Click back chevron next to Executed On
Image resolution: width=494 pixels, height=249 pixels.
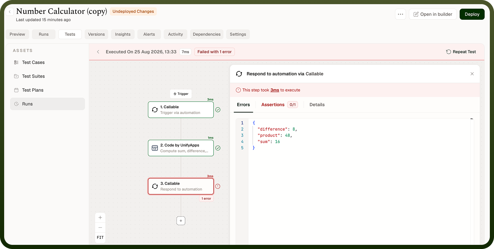click(x=98, y=52)
